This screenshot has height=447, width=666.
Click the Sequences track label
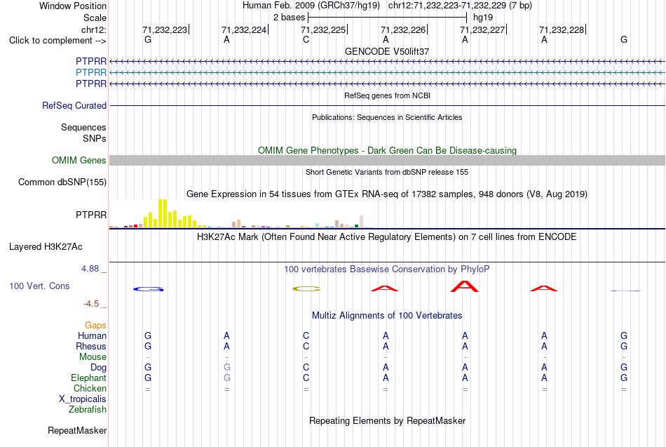(x=83, y=127)
